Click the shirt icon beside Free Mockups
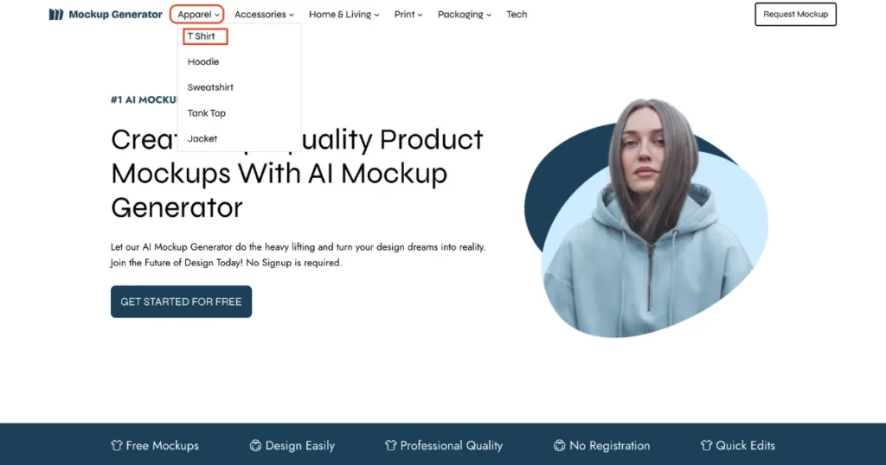Screen dimensions: 886x465 (x=117, y=445)
